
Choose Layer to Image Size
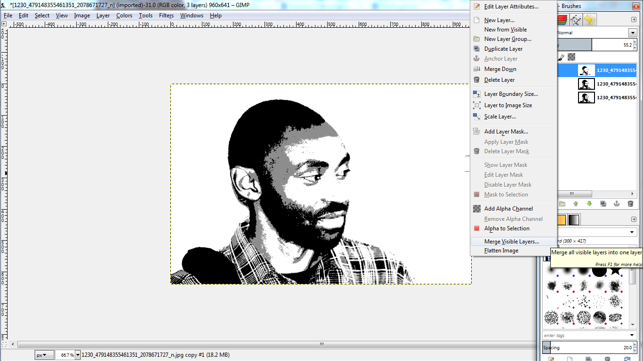pos(508,105)
